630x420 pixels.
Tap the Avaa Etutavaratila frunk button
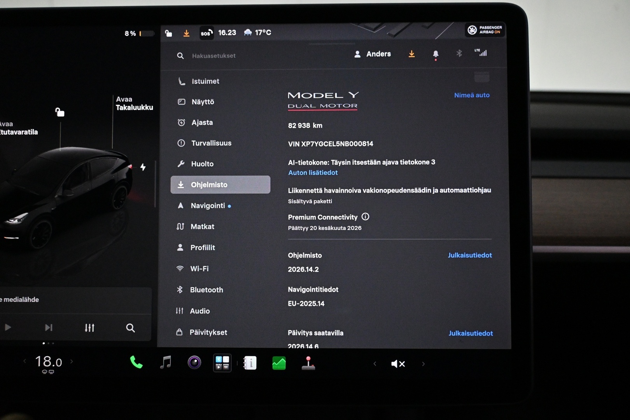18,128
